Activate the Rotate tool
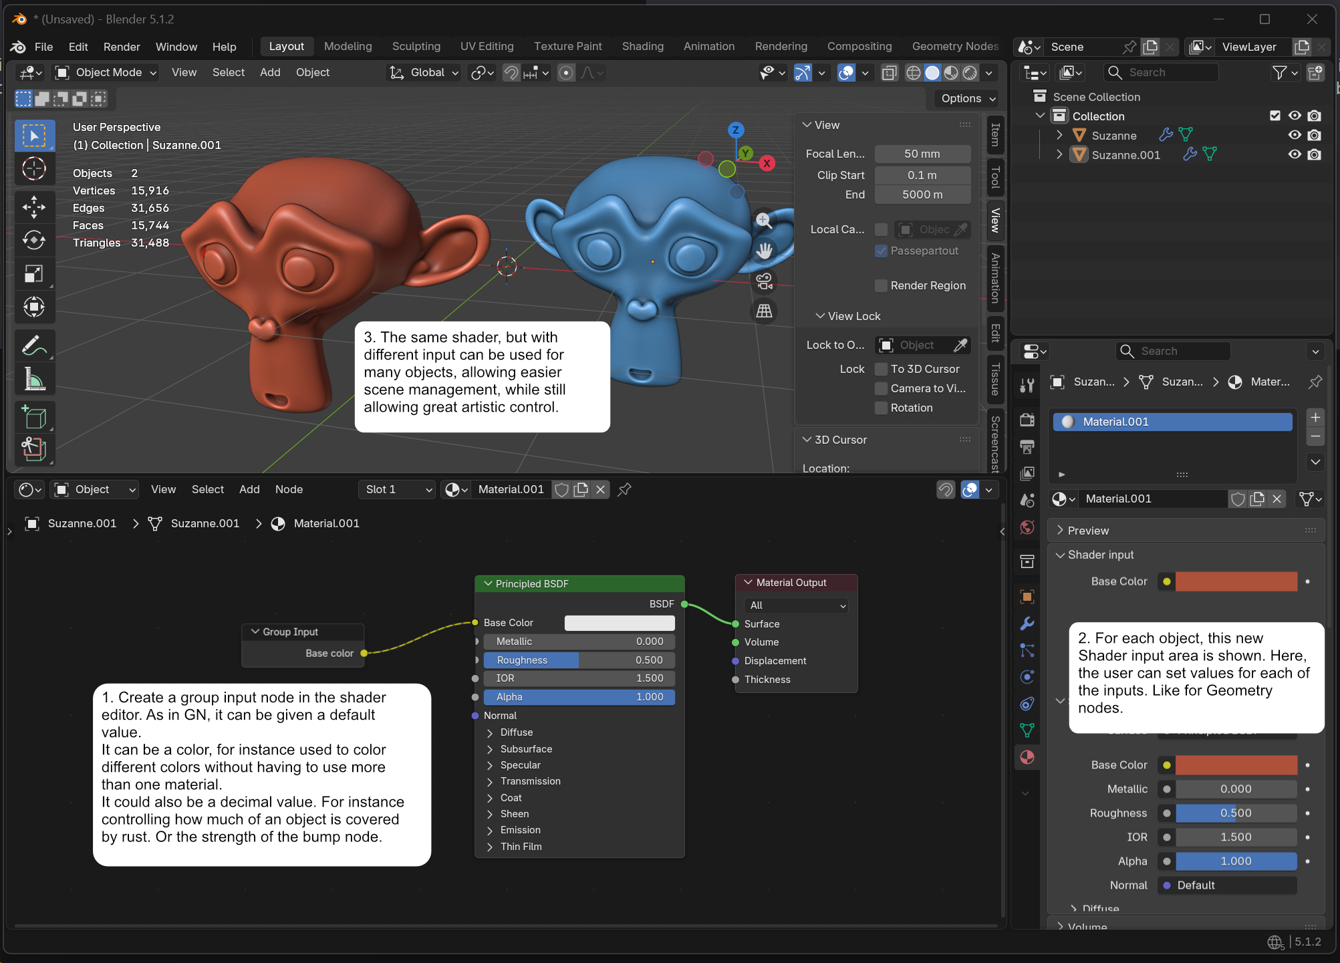 point(34,240)
